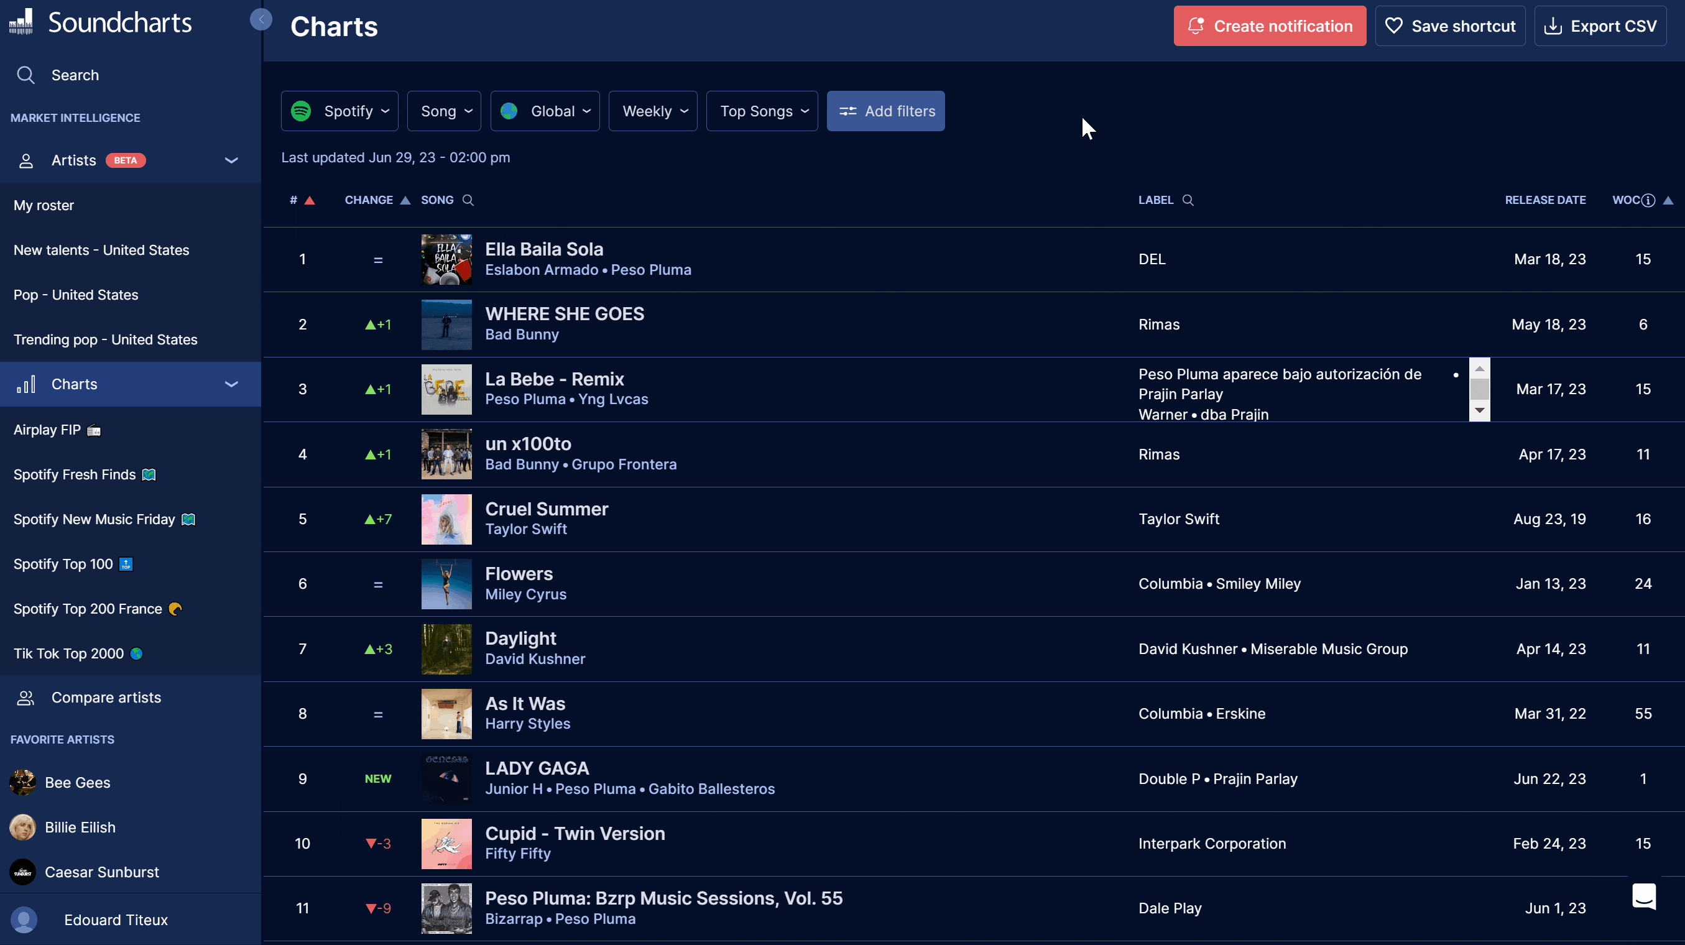Select Trending pop - United States

point(105,339)
